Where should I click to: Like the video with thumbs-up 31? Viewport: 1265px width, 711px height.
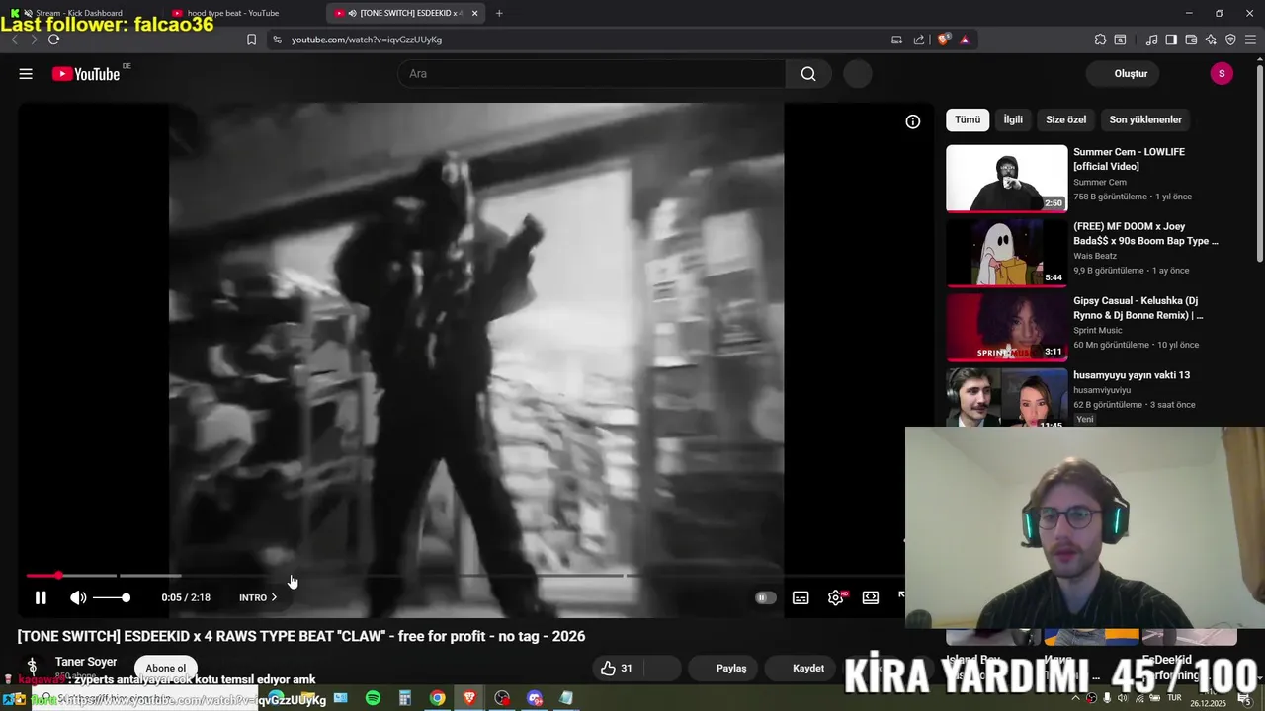[616, 669]
